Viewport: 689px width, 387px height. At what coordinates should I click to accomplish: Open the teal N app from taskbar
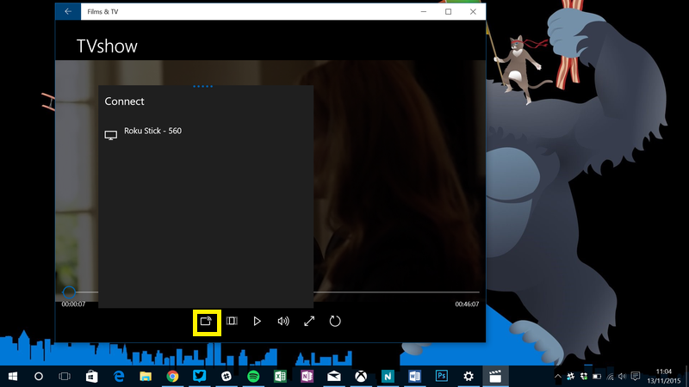[x=388, y=377]
